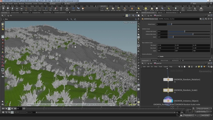
Task: Open parameter gear settings icon
Action: point(200,19)
